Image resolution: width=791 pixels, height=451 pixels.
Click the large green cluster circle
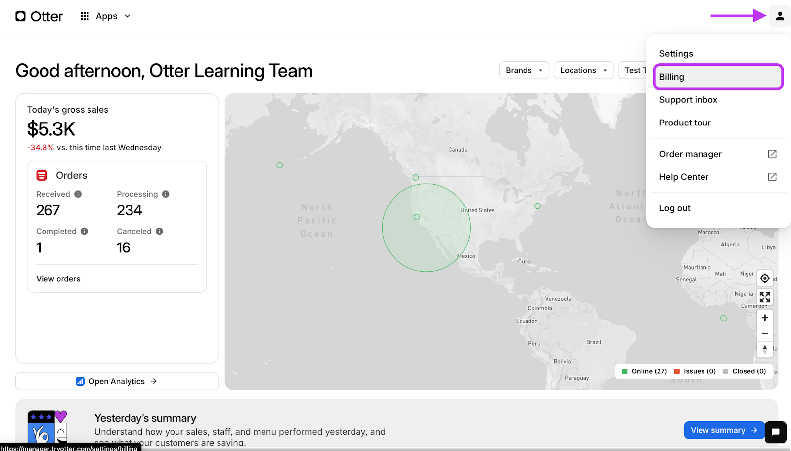426,228
